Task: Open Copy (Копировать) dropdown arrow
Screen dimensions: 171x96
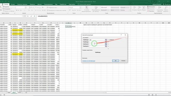Action: (x=11, y=9)
